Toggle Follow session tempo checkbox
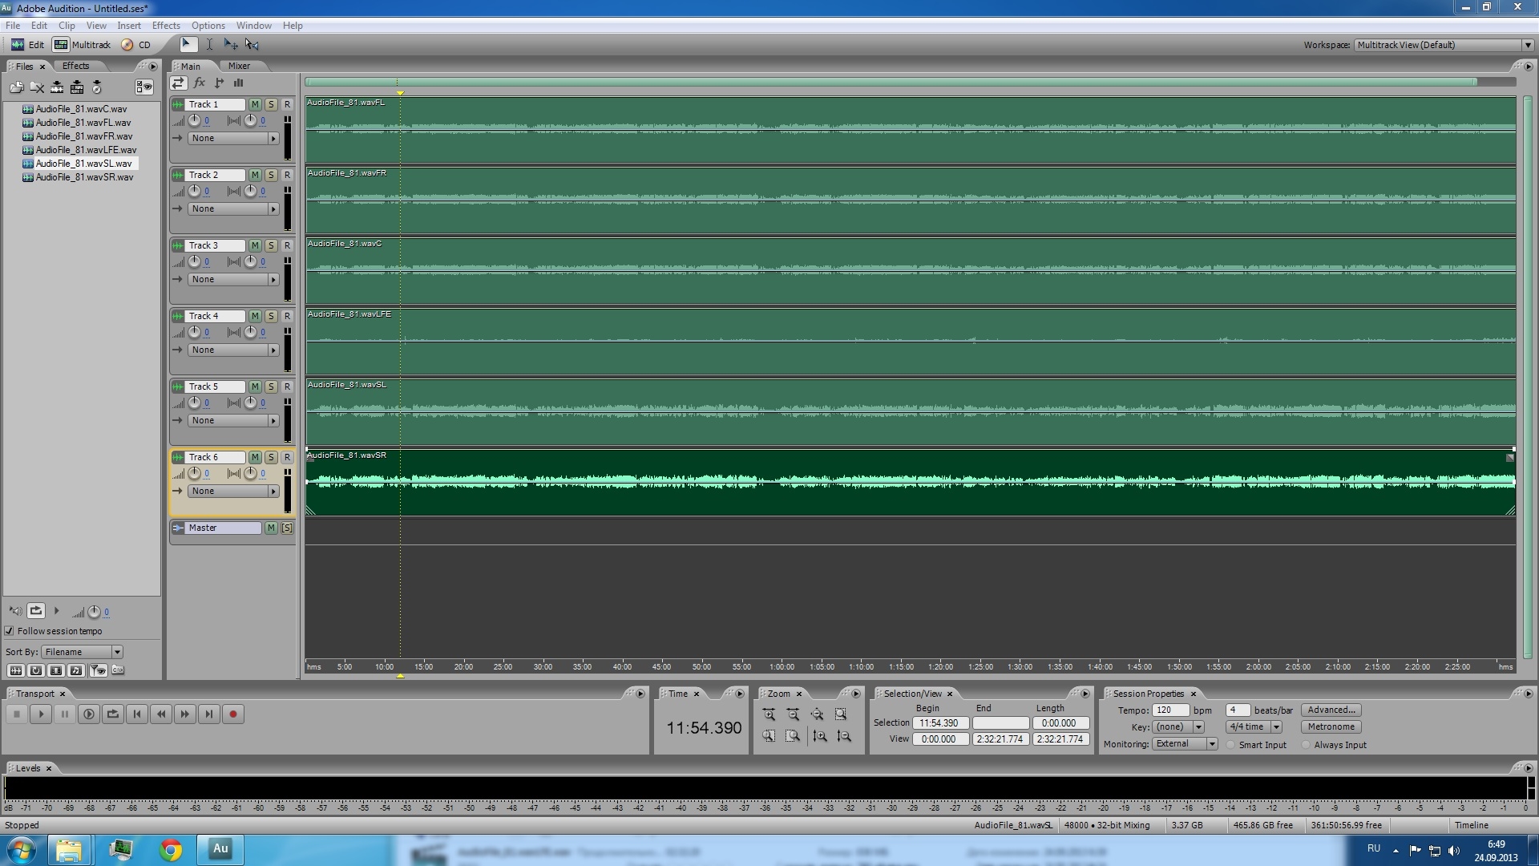The height and width of the screenshot is (866, 1539). click(10, 631)
